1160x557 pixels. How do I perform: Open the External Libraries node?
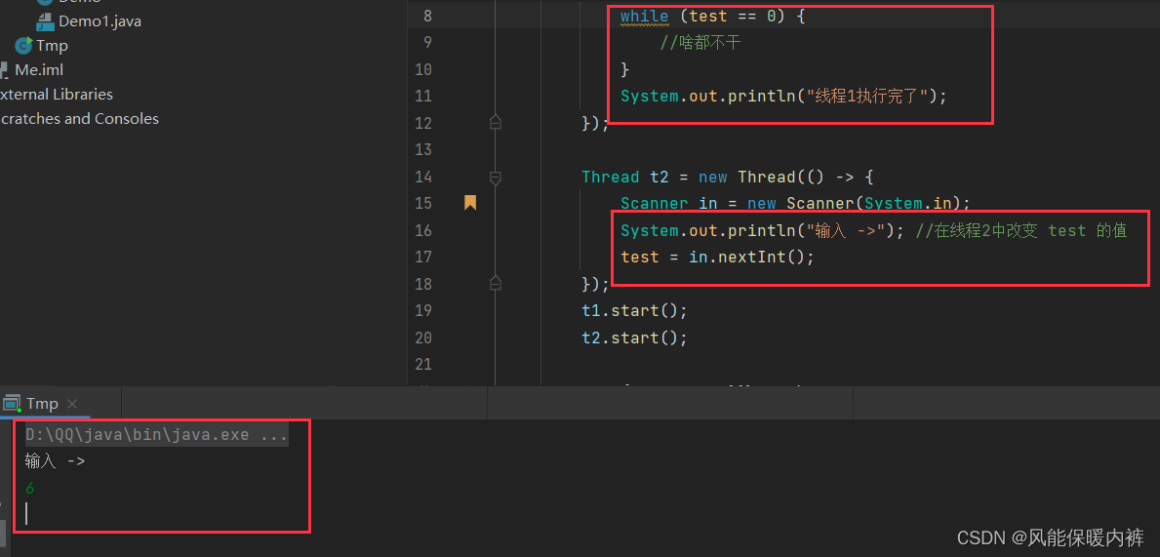(57, 95)
